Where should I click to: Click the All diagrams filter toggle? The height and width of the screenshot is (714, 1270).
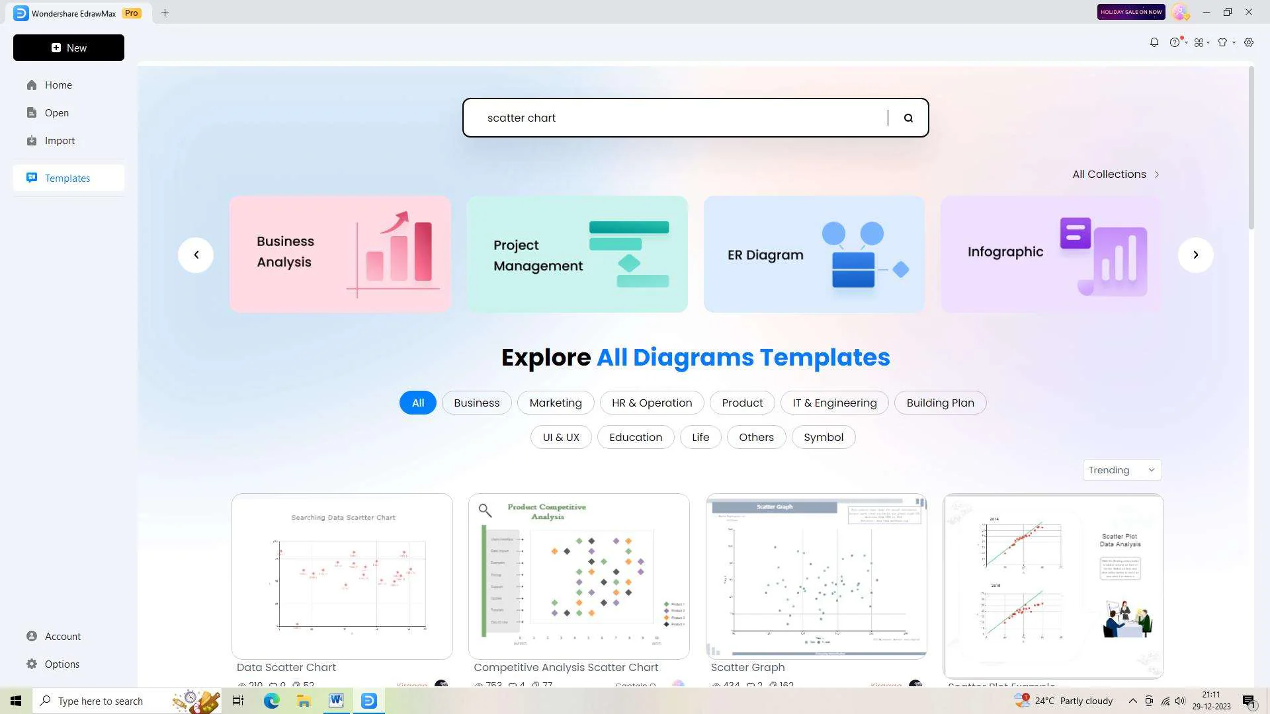[x=417, y=403]
